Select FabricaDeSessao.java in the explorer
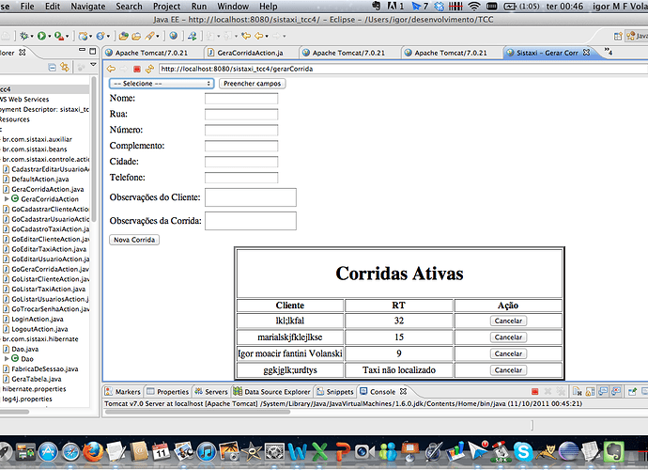Viewport: 648px width, 470px height. click(x=45, y=368)
